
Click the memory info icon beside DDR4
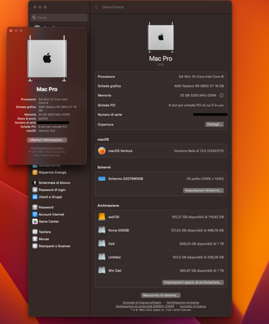221,96
